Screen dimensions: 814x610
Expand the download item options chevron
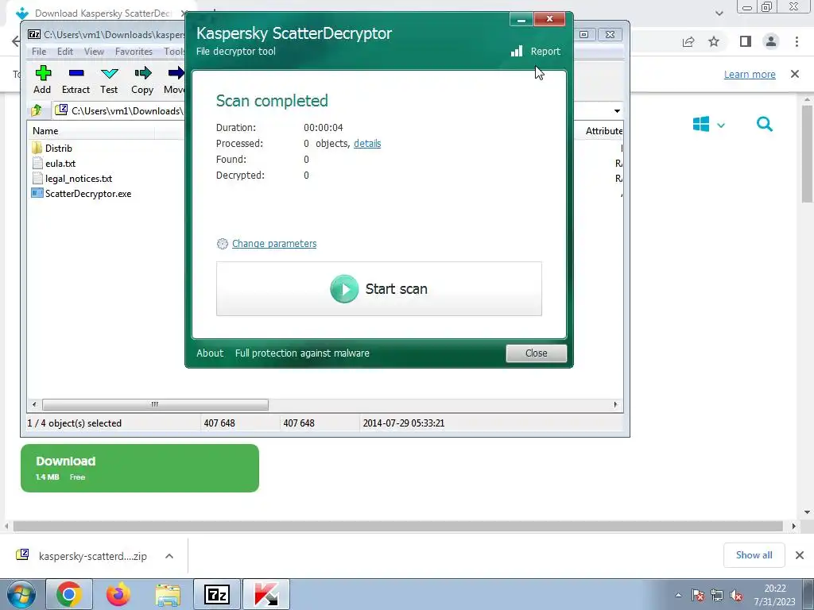[169, 556]
